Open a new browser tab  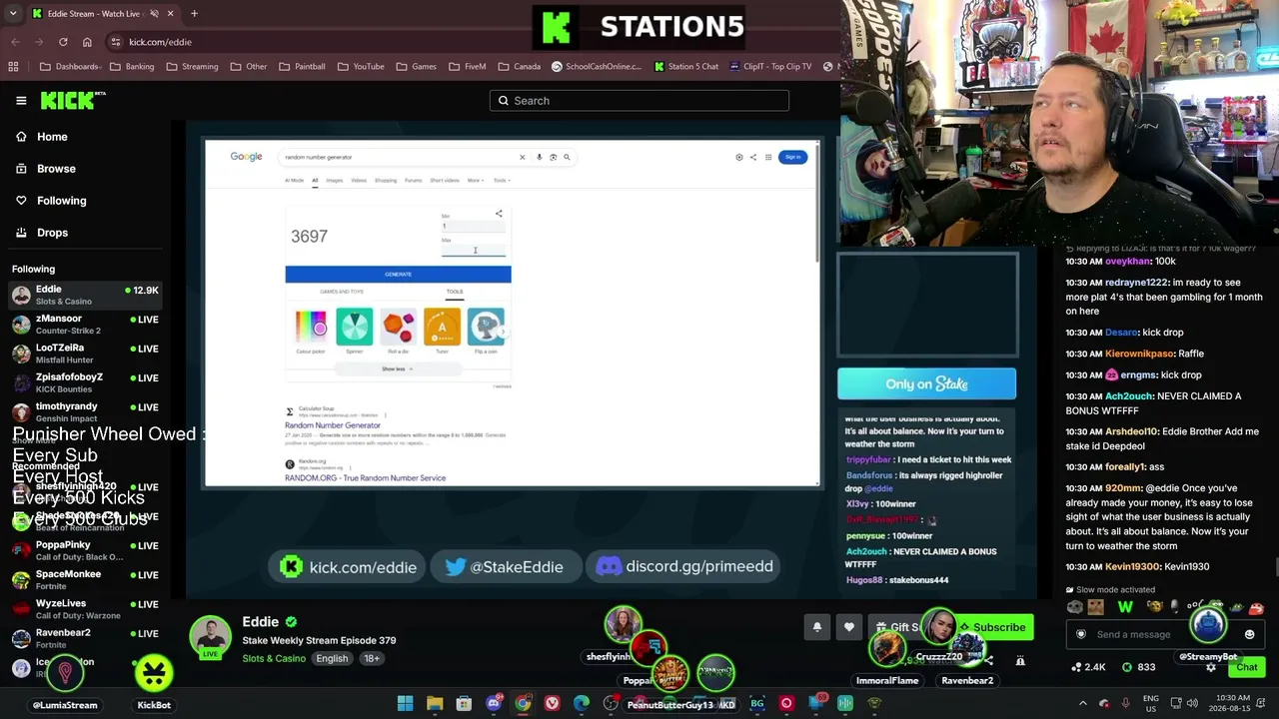pos(194,14)
